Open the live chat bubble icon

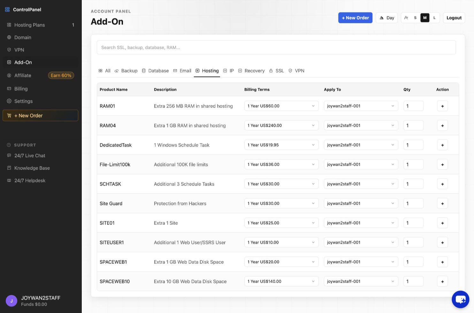(x=460, y=299)
